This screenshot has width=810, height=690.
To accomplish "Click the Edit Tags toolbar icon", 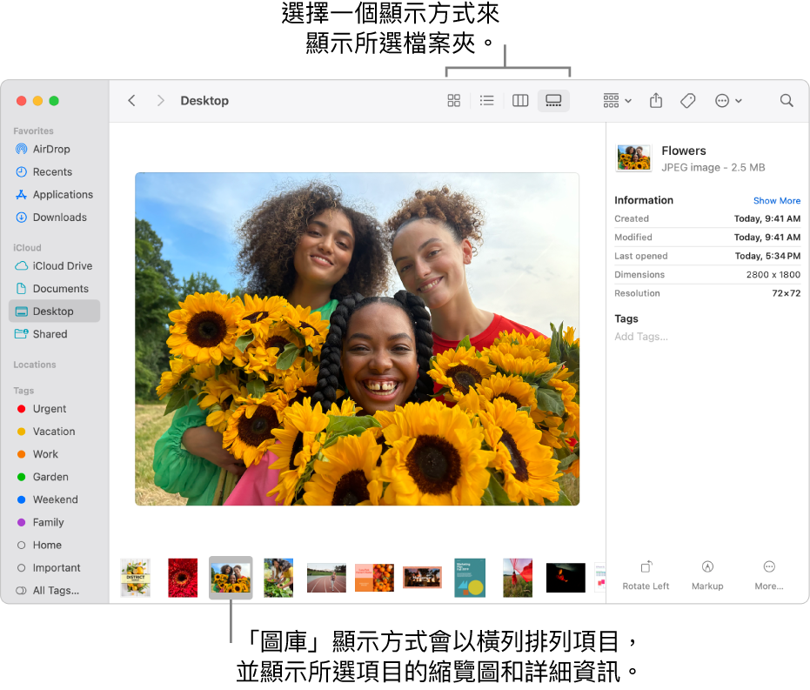I will tap(687, 101).
